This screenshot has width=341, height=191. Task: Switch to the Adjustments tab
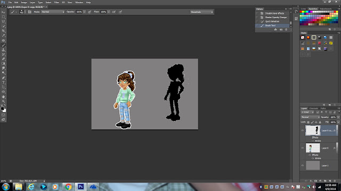pos(326,9)
